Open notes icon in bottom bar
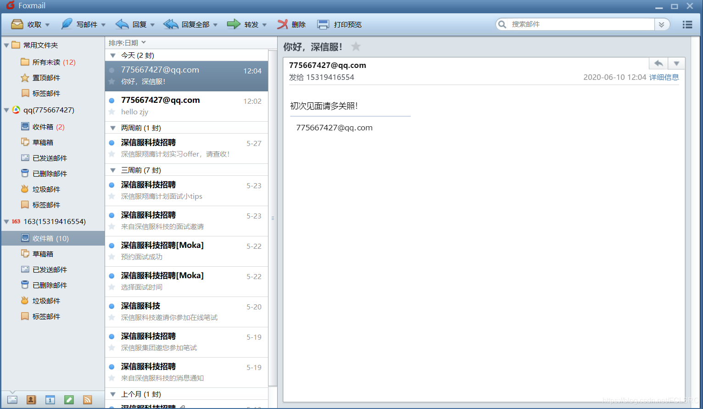Image resolution: width=703 pixels, height=409 pixels. click(x=69, y=400)
